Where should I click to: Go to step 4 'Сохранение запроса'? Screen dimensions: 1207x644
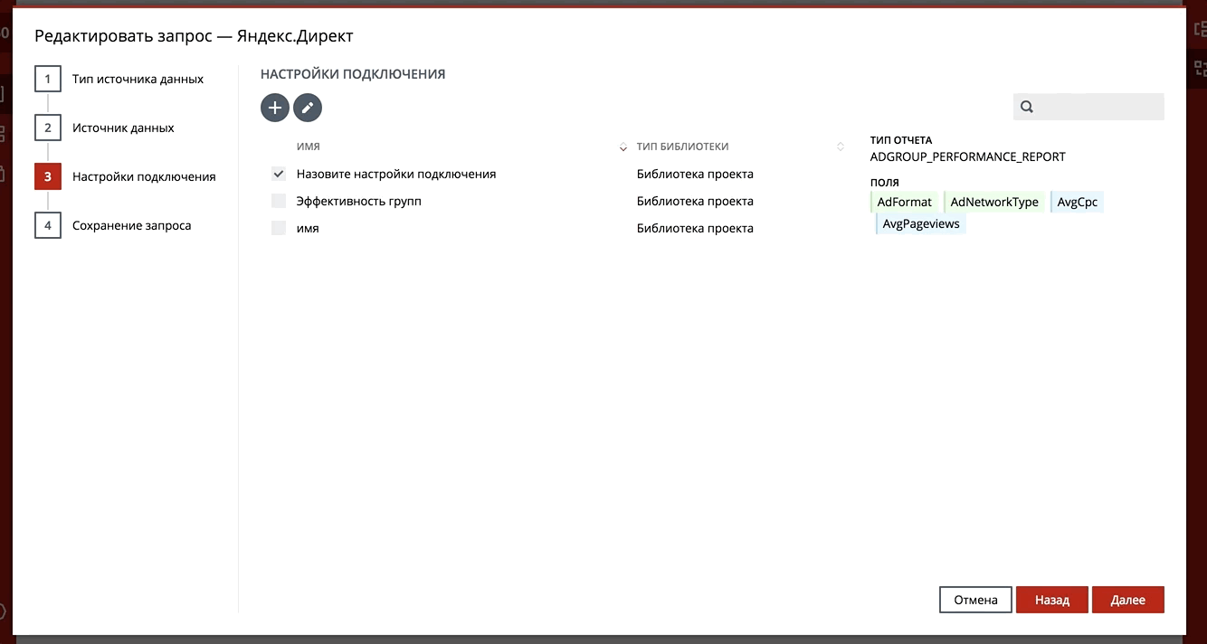113,225
